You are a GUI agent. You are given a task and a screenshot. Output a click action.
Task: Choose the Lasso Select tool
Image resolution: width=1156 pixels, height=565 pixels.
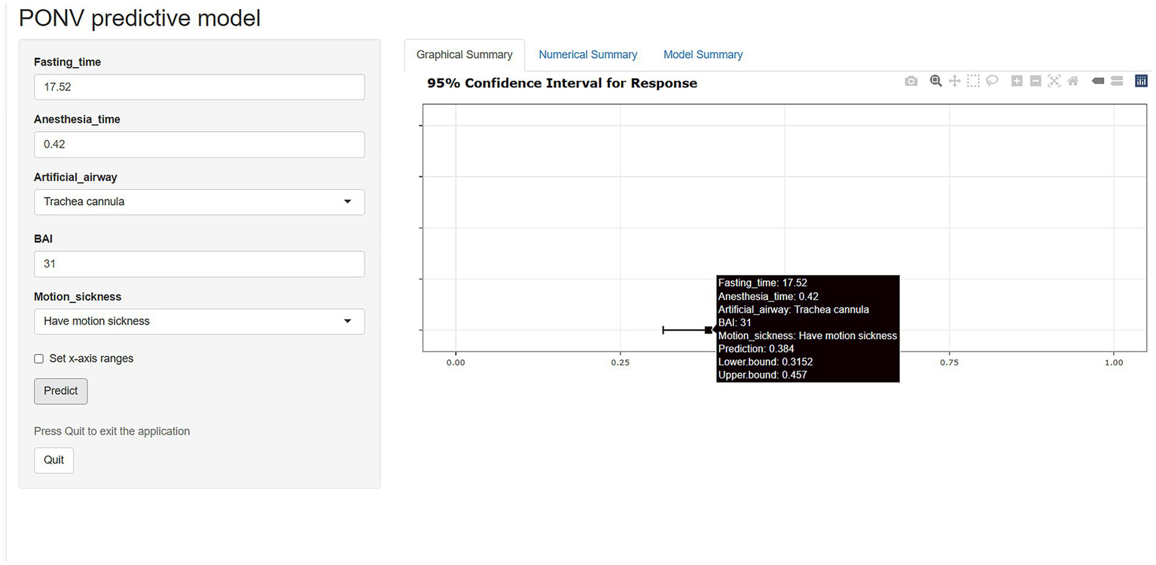993,81
